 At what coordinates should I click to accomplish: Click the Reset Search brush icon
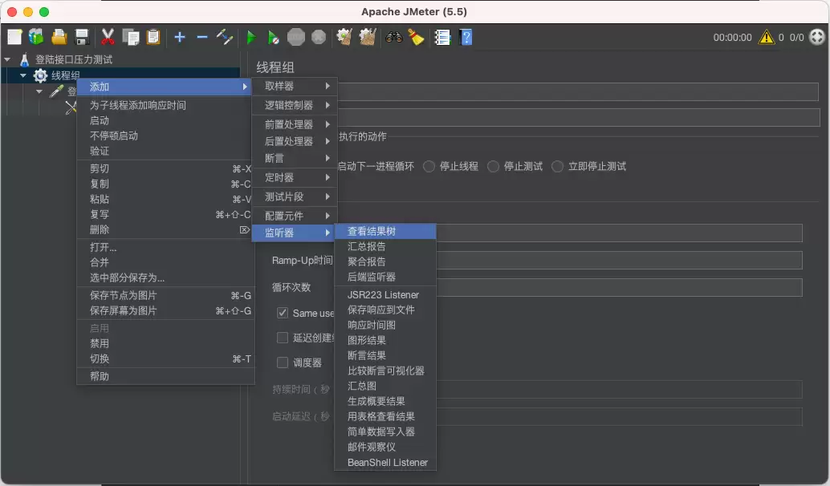point(417,37)
